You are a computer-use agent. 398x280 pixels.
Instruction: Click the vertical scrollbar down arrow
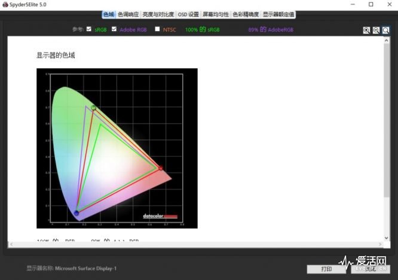(386, 238)
